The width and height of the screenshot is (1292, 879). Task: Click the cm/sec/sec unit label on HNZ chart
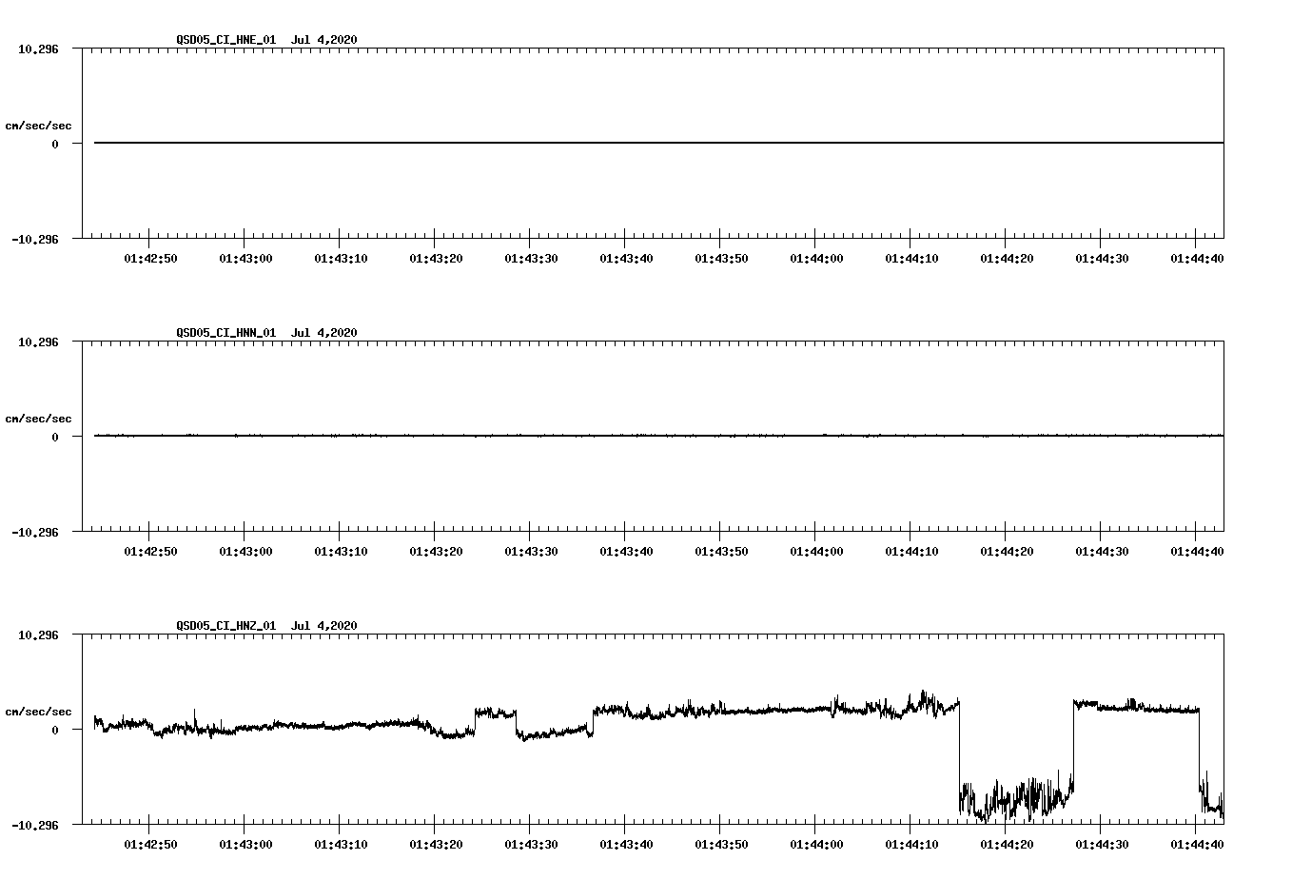click(x=38, y=712)
